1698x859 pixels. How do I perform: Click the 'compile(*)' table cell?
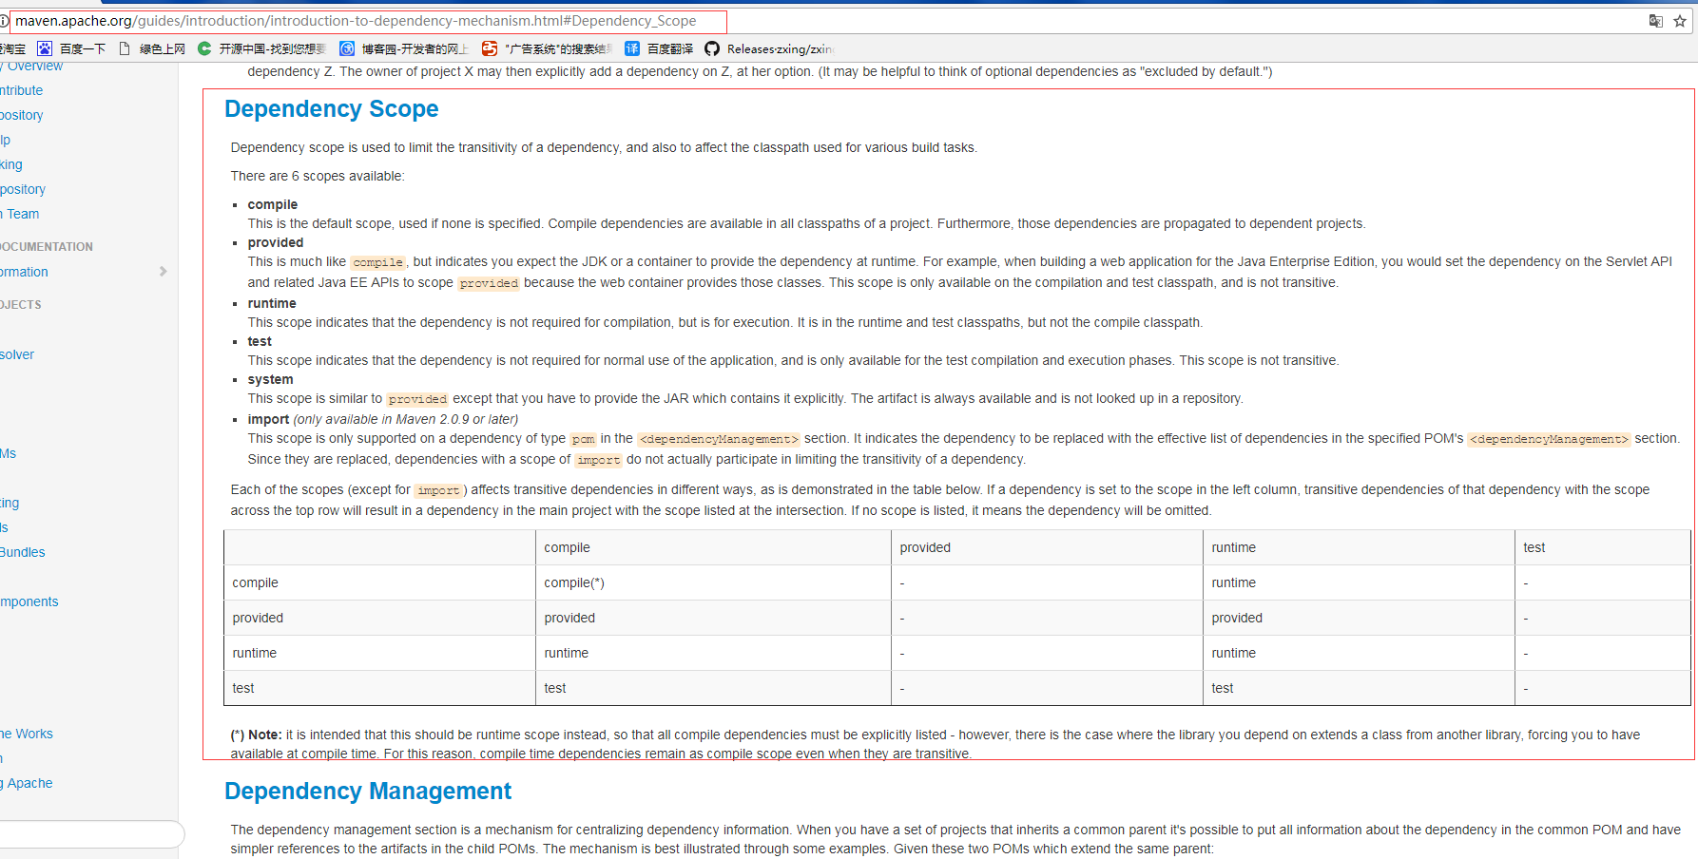(713, 582)
